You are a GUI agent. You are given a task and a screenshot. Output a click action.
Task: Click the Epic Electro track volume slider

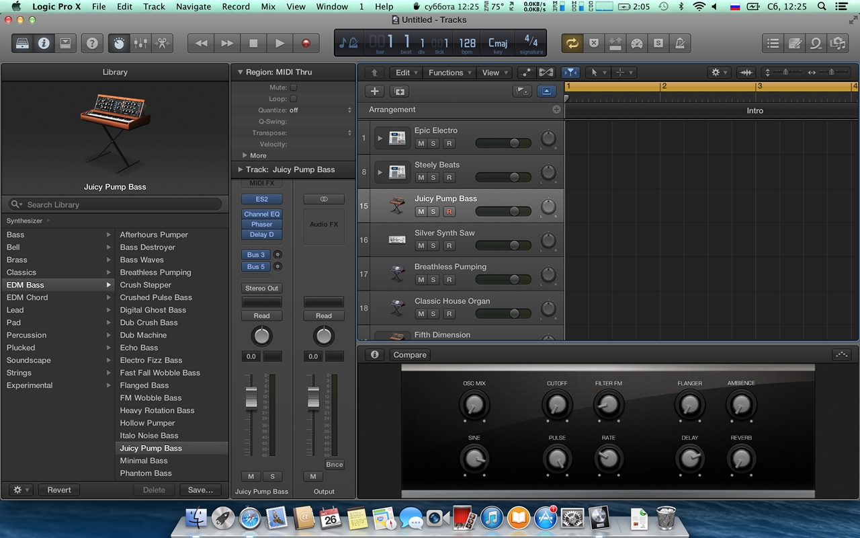coord(503,143)
